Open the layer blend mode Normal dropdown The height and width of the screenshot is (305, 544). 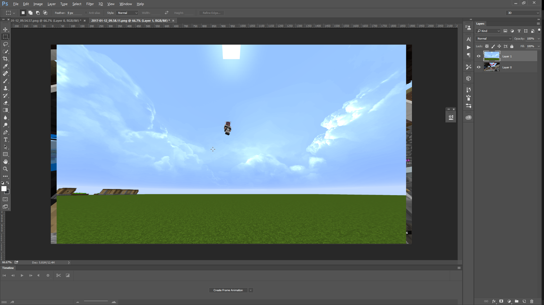pos(494,38)
